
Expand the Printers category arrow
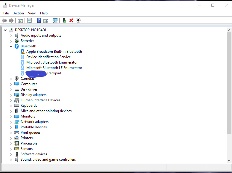(x=11, y=138)
